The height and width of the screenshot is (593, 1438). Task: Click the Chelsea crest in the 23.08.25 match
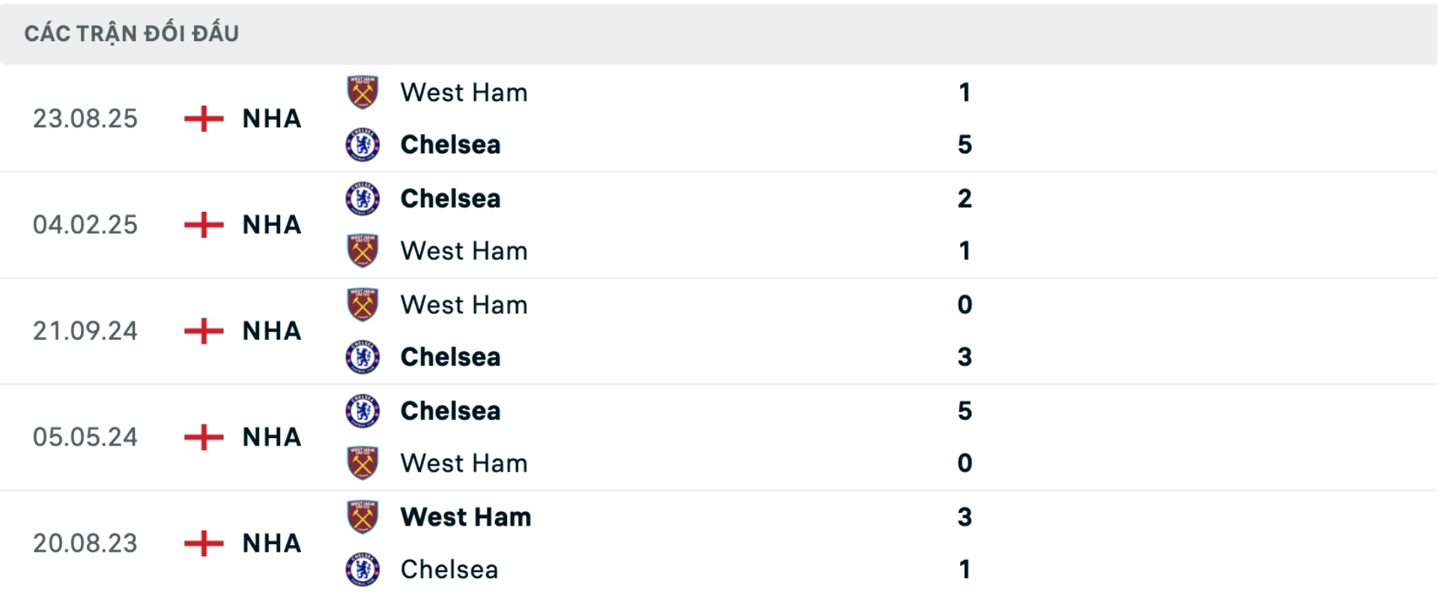coord(362,145)
